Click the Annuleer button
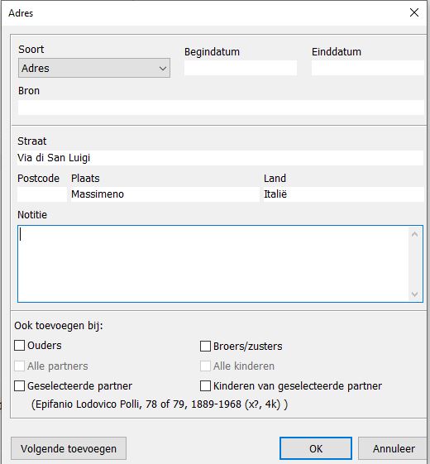Image resolution: width=430 pixels, height=464 pixels. (394, 448)
